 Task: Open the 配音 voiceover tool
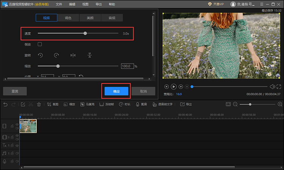click(141, 104)
